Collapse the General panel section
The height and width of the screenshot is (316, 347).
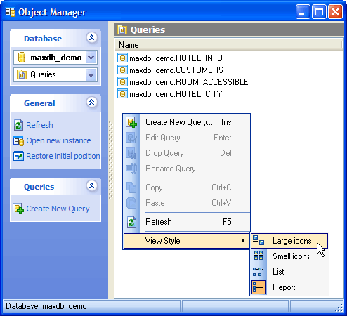coord(92,102)
